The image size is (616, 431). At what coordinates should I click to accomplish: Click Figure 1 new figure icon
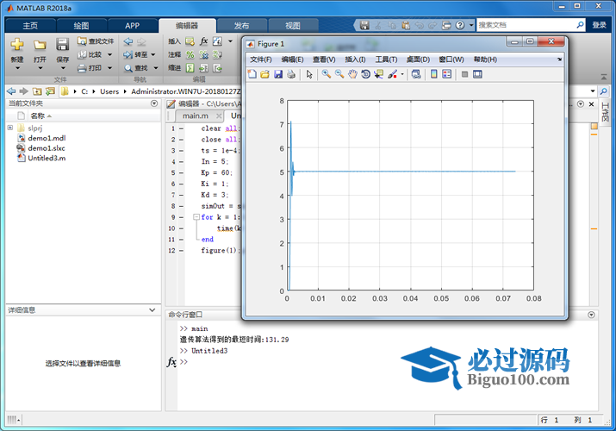click(252, 74)
